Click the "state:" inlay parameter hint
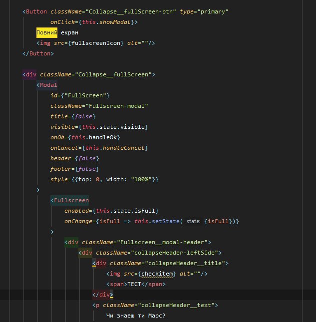 click(x=193, y=221)
